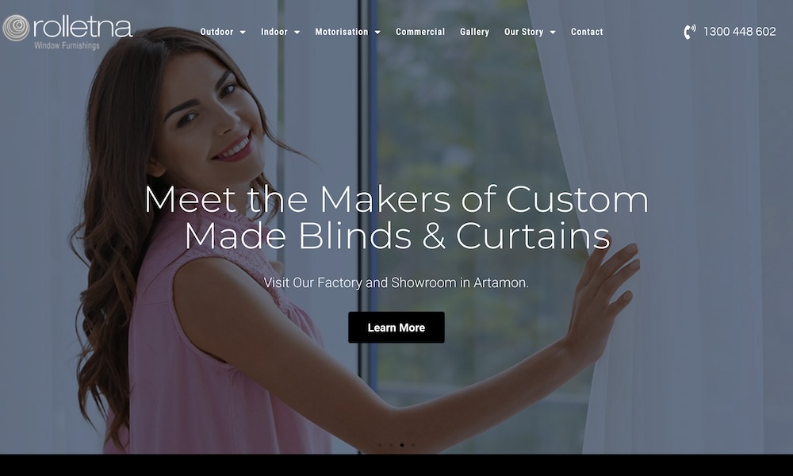Click the Learn More button

[396, 328]
